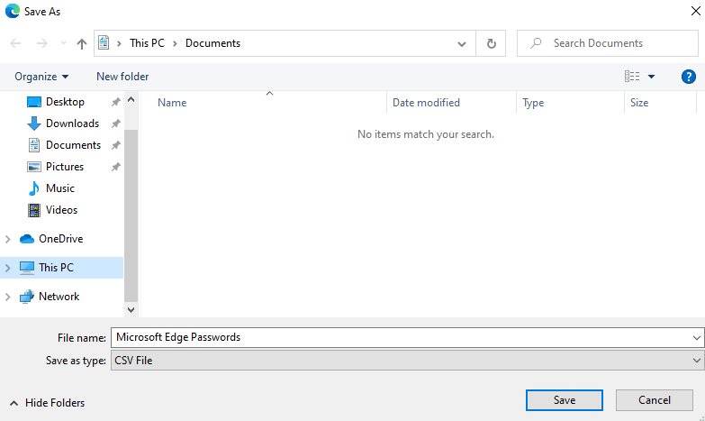This screenshot has width=705, height=421.
Task: Expand the This PC tree node
Action: click(x=7, y=268)
